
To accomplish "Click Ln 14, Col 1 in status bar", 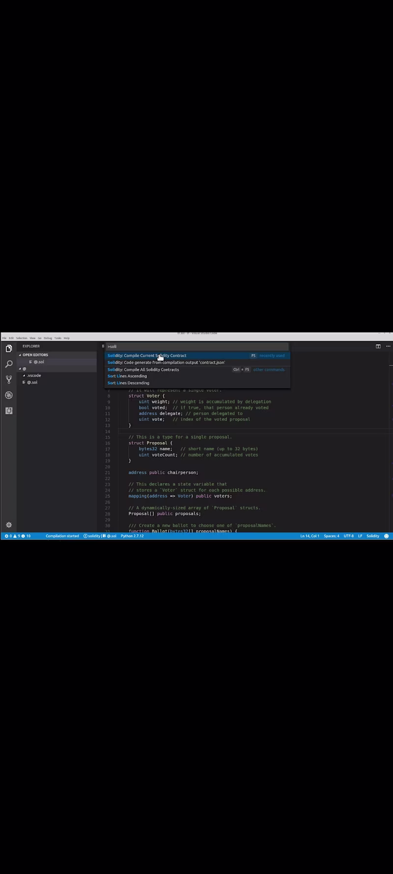I will point(310,536).
